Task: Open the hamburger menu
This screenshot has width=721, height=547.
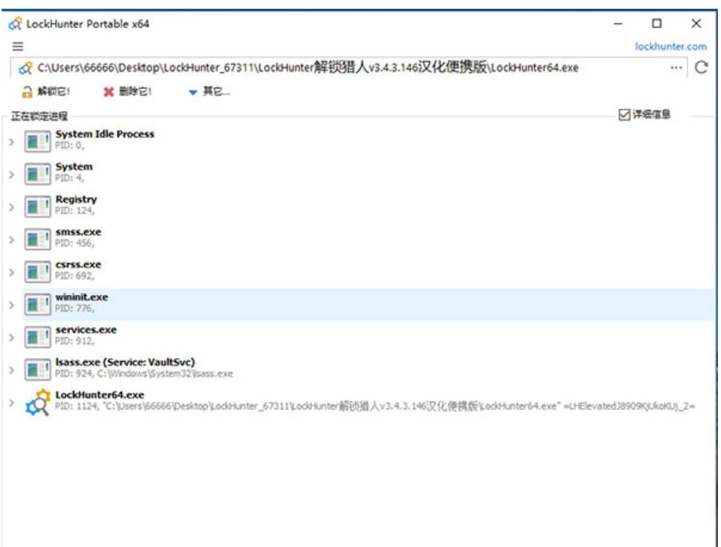Action: 18,46
